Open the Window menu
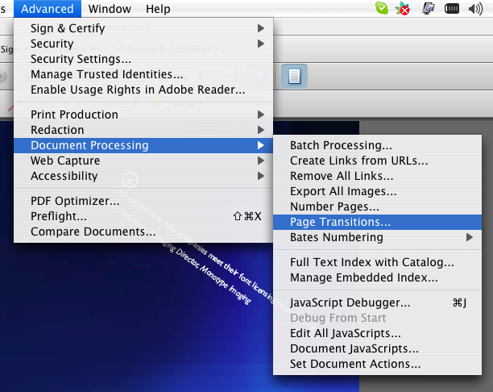 (110, 9)
